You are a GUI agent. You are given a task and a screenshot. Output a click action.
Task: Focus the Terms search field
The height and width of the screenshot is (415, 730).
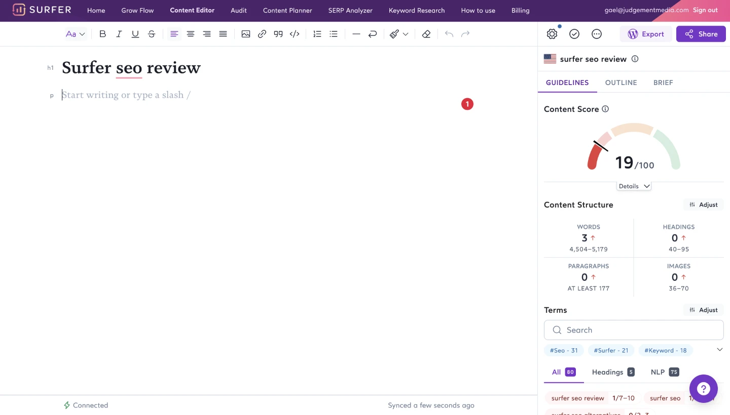tap(634, 330)
